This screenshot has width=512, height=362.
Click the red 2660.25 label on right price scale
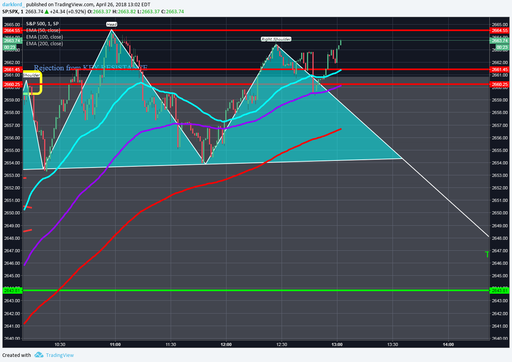[x=500, y=84]
